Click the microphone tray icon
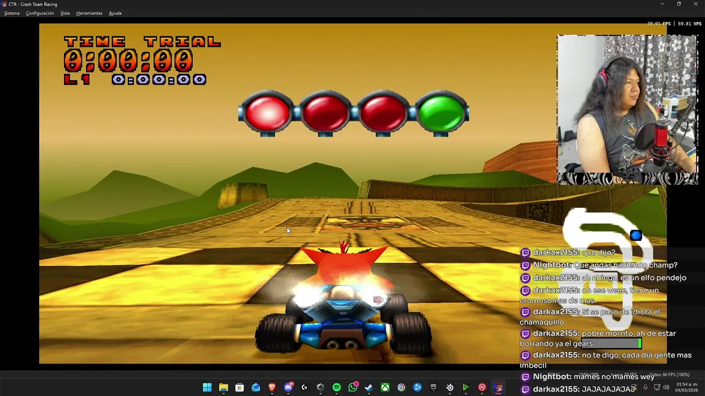Screen dimensions: 705x396 tap(646, 388)
